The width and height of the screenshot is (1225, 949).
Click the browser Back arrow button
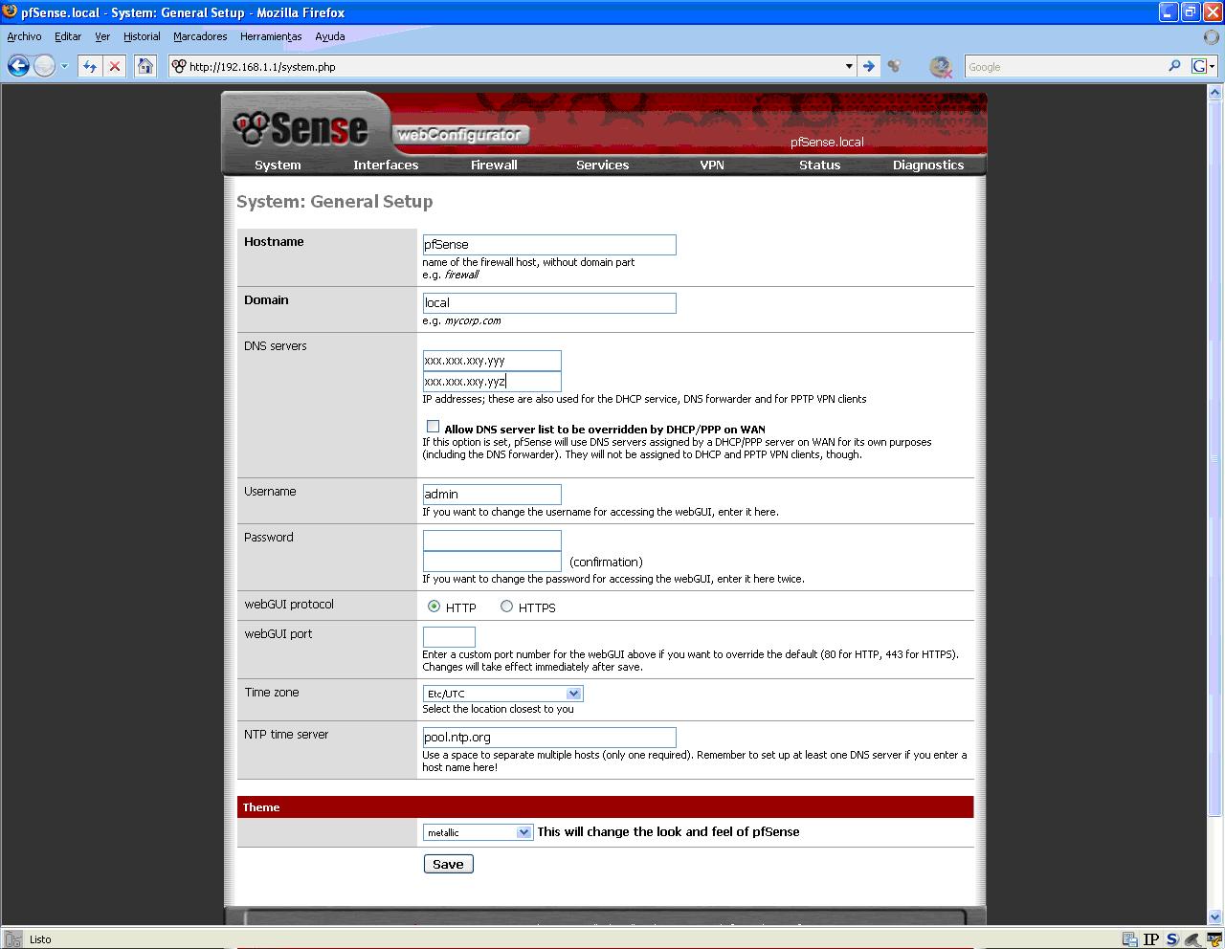click(18, 66)
